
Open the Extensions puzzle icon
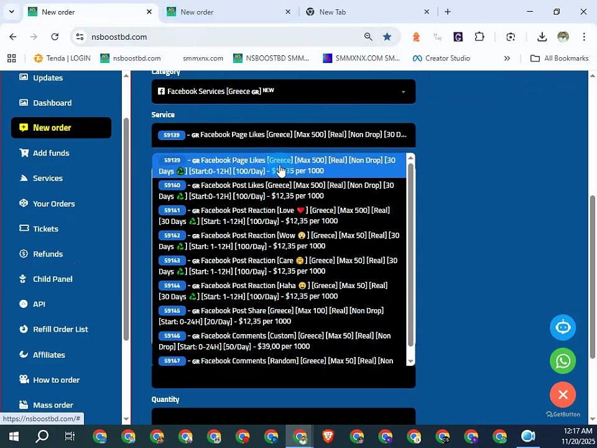click(x=479, y=37)
